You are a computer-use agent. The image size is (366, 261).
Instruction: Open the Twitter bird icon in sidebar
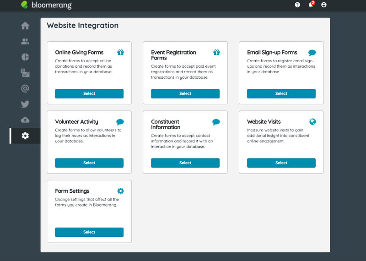point(25,104)
